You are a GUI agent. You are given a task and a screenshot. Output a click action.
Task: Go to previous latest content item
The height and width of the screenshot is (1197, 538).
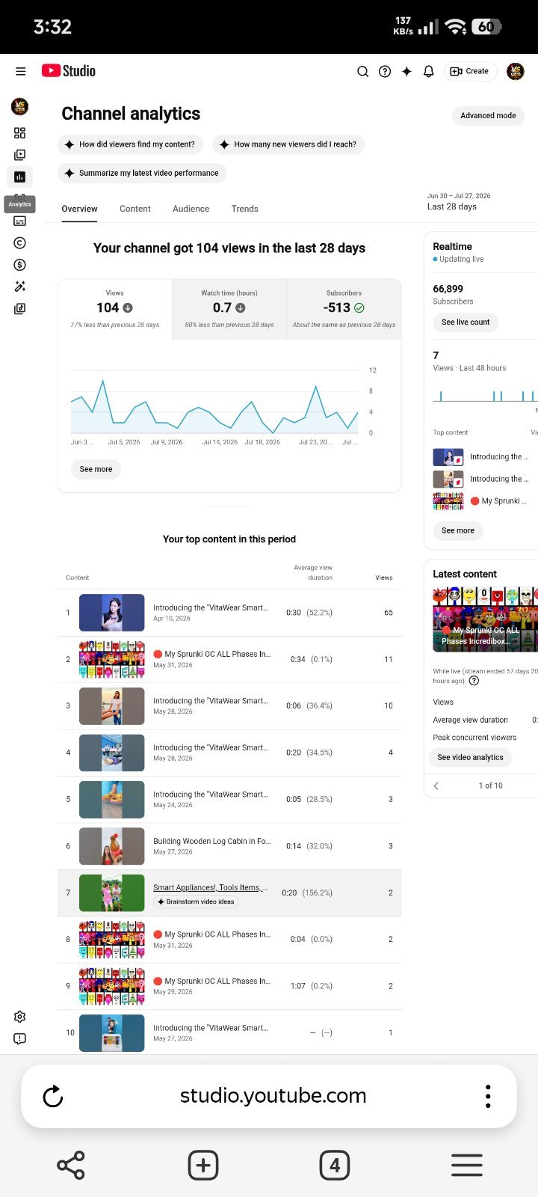click(436, 786)
